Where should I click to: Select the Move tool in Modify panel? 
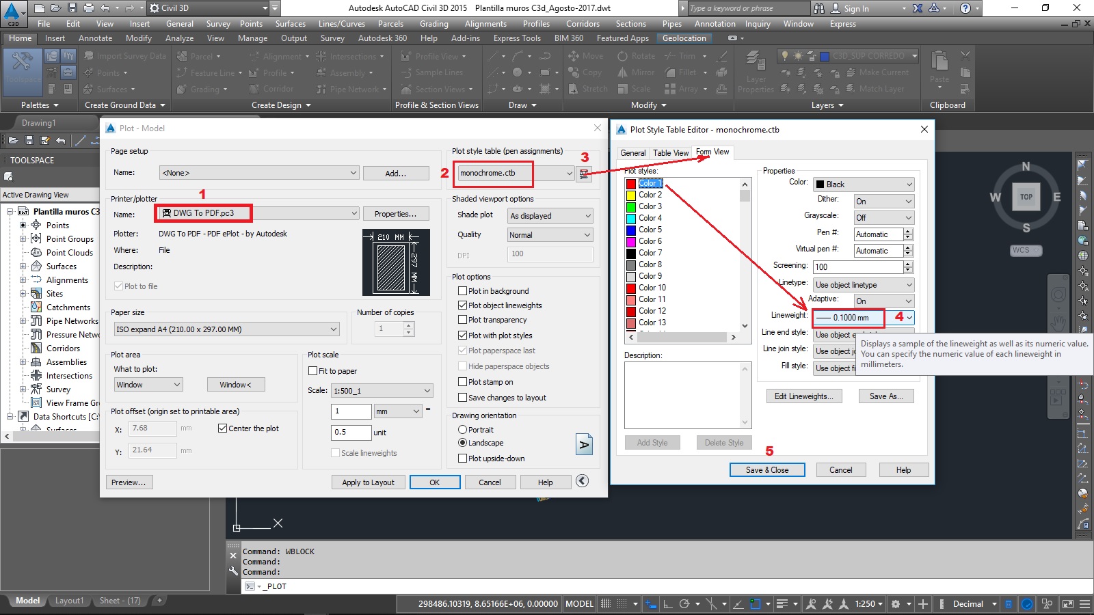[585, 56]
